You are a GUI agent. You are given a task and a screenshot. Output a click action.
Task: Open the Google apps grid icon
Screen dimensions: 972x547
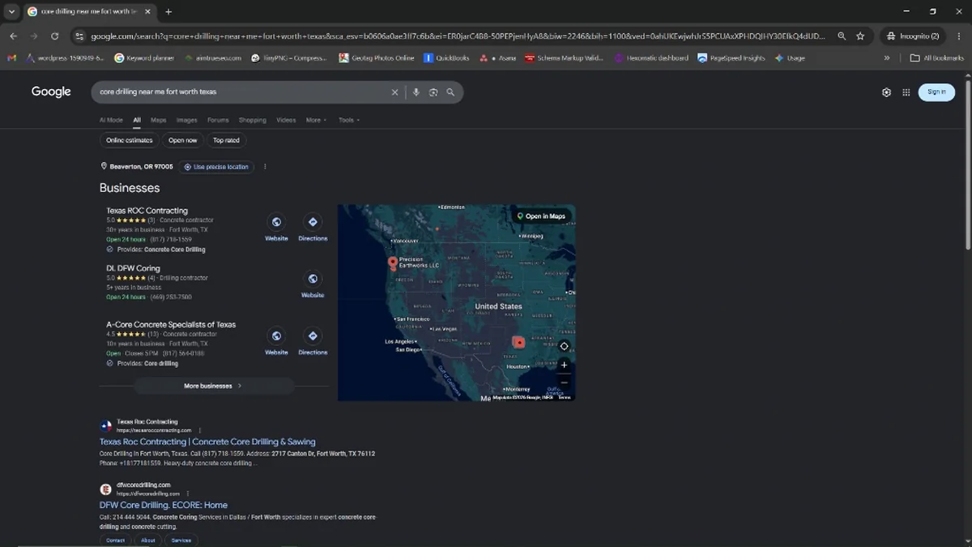(906, 92)
